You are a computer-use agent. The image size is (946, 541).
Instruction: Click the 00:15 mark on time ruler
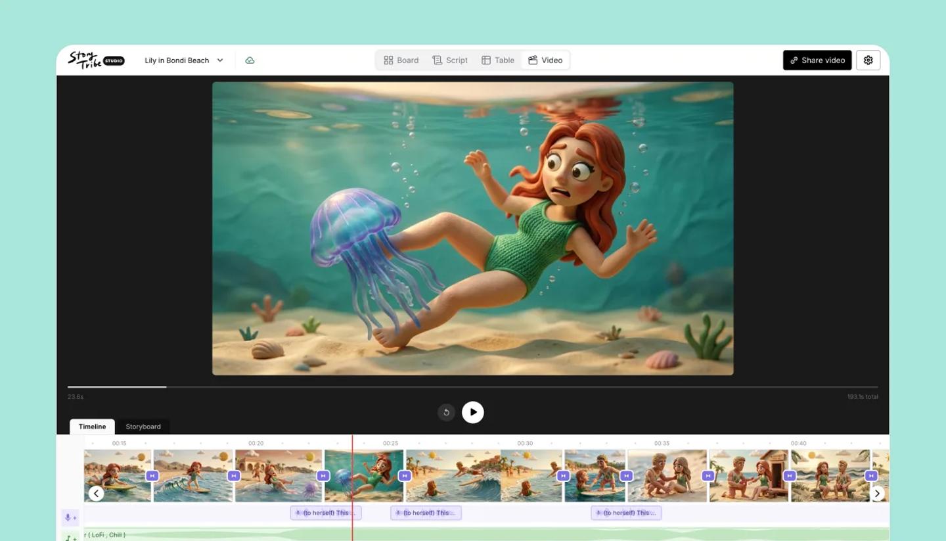119,443
